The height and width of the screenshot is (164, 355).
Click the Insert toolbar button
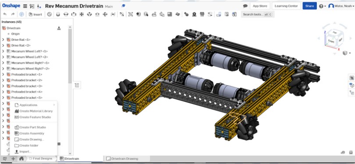pyautogui.click(x=35, y=14)
